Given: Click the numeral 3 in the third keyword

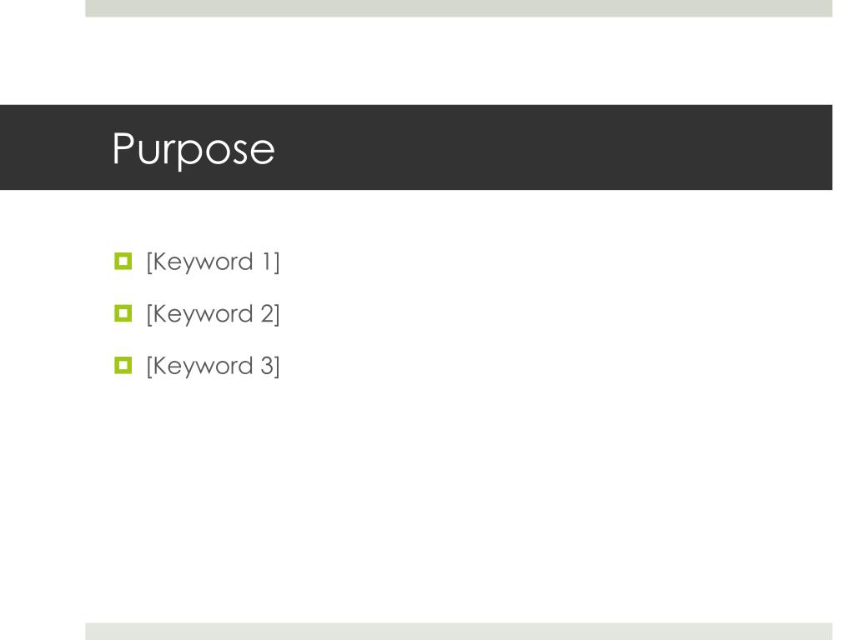Looking at the screenshot, I should coord(268,366).
